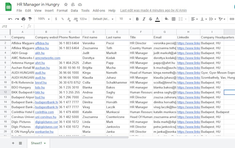Open the name box dropdown arrow
This screenshot has height=148, width=235.
coord(21,27)
